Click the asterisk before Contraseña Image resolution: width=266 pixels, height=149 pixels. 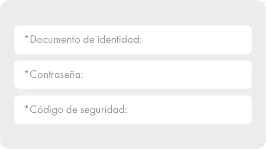(x=27, y=72)
